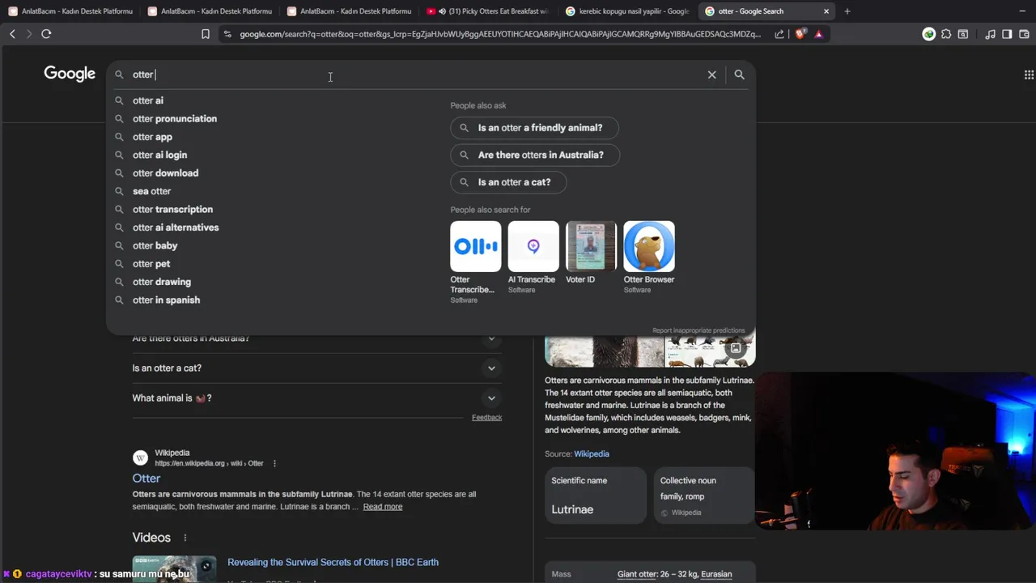The width and height of the screenshot is (1036, 583).
Task: Click the browser address bar URL
Action: tap(500, 34)
